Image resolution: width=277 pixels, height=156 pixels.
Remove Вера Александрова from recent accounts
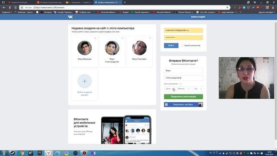pos(122,38)
